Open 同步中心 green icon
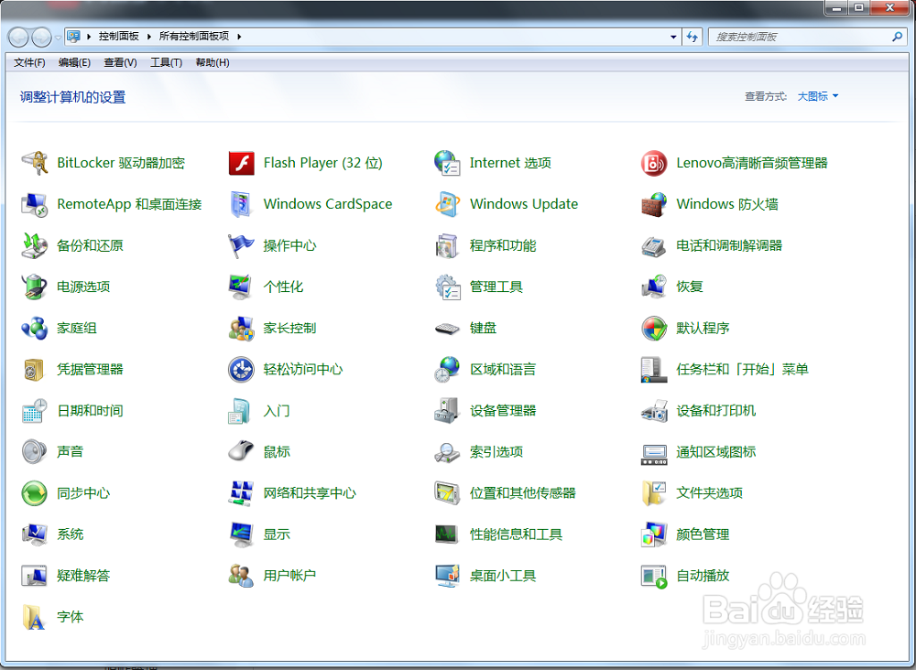The image size is (916, 670). 35,493
